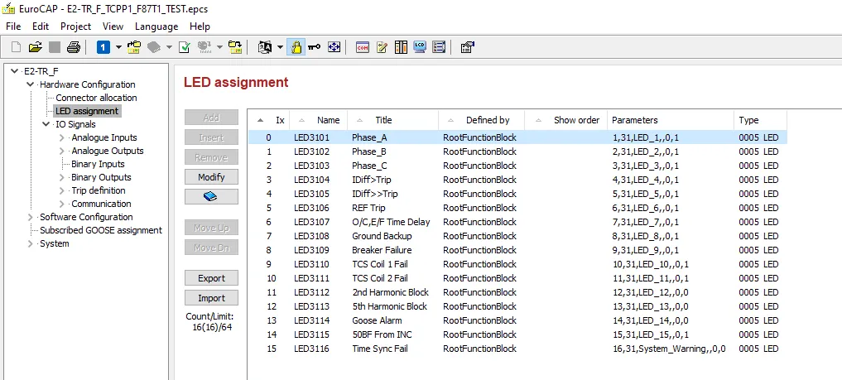Open the Project menu
This screenshot has width=842, height=380.
coord(75,26)
